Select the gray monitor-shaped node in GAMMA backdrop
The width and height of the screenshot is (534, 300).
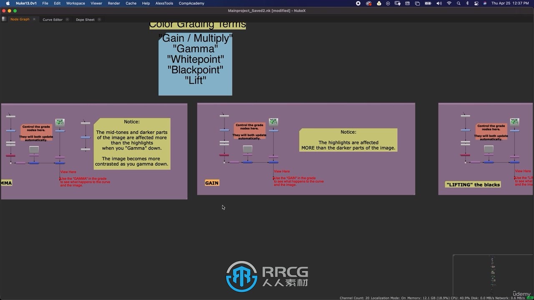pyautogui.click(x=34, y=149)
